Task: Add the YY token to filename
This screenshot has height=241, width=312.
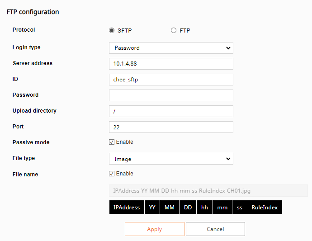Action: (152, 207)
